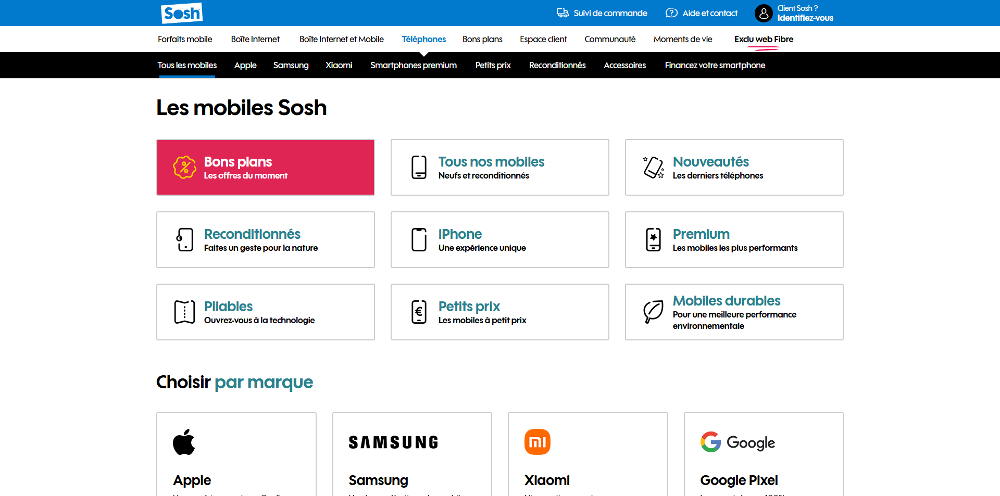Click the Sosh logo
This screenshot has width=1000, height=496.
point(182,13)
